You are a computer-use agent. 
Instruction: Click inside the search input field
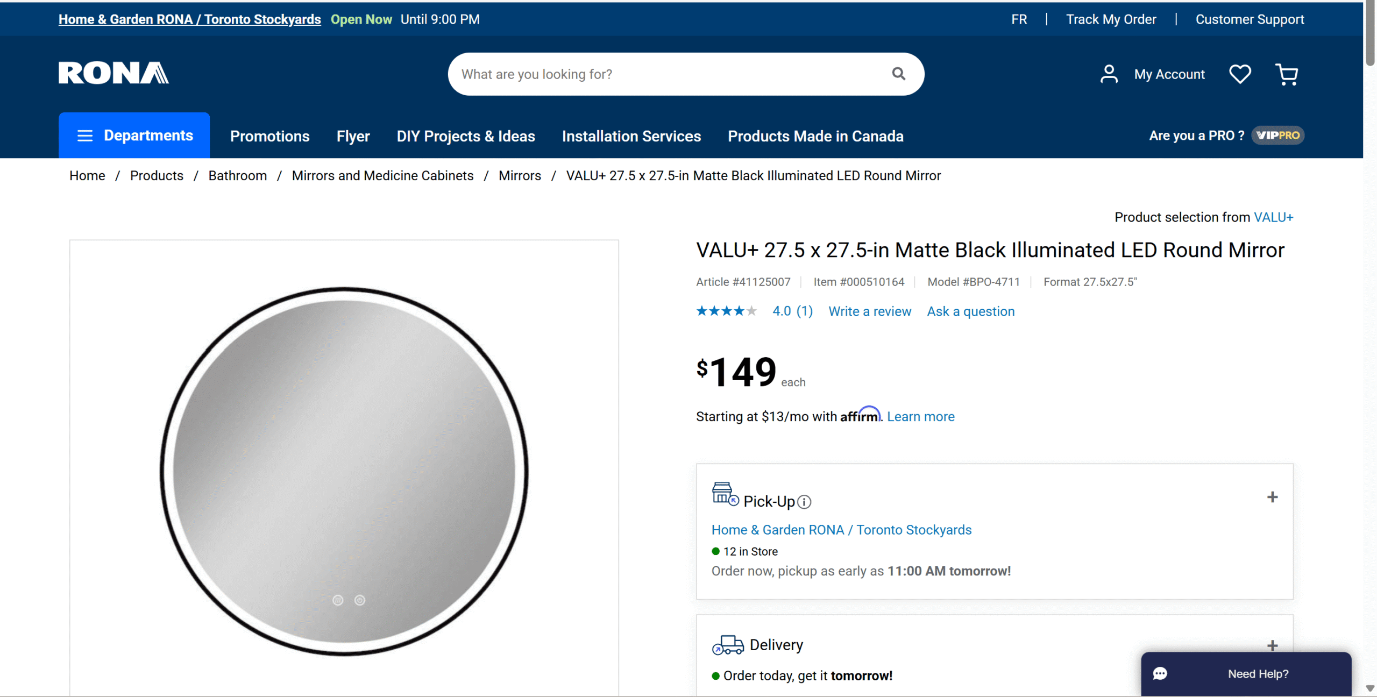tap(645, 74)
